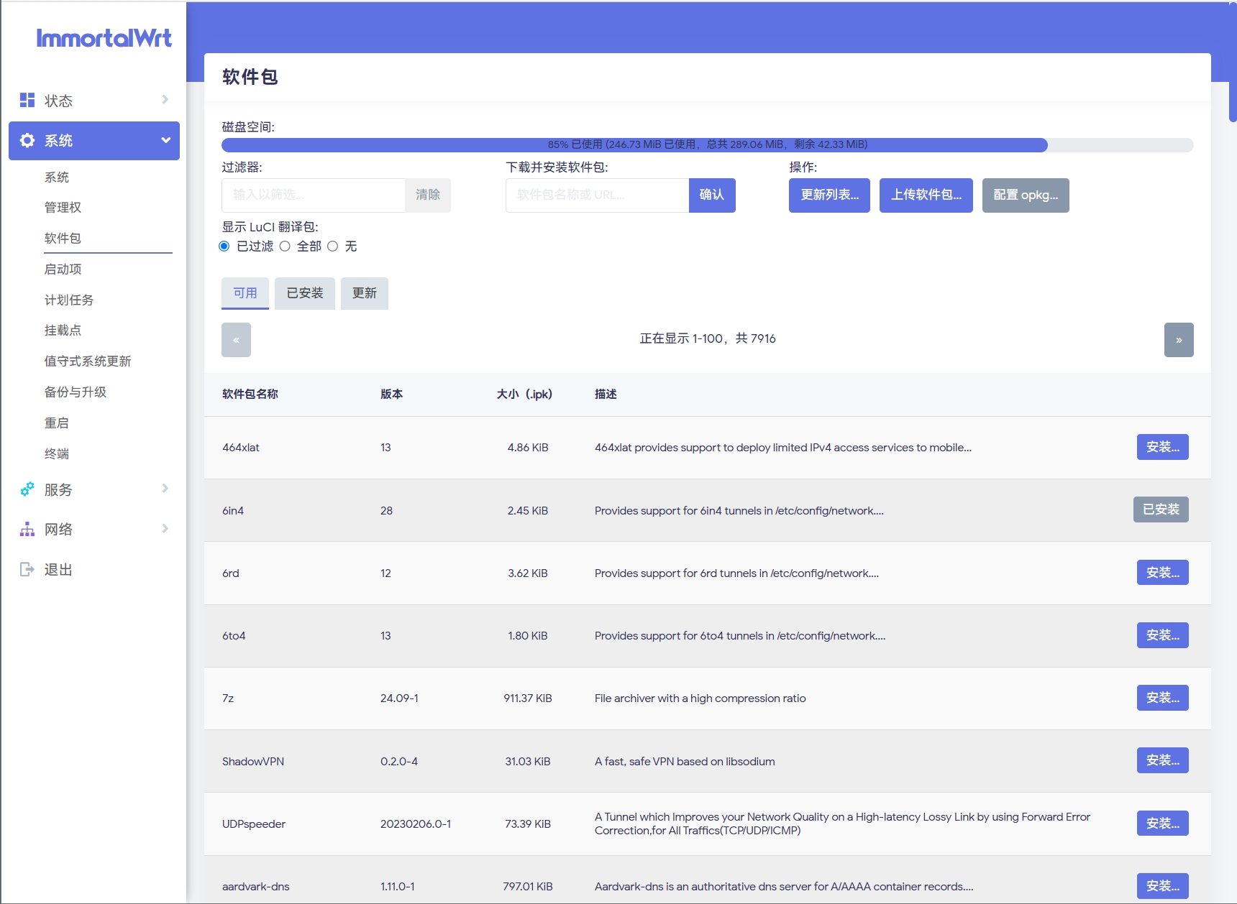1237x904 pixels.
Task: Click the 状态 dashboard grid icon
Action: (x=27, y=101)
